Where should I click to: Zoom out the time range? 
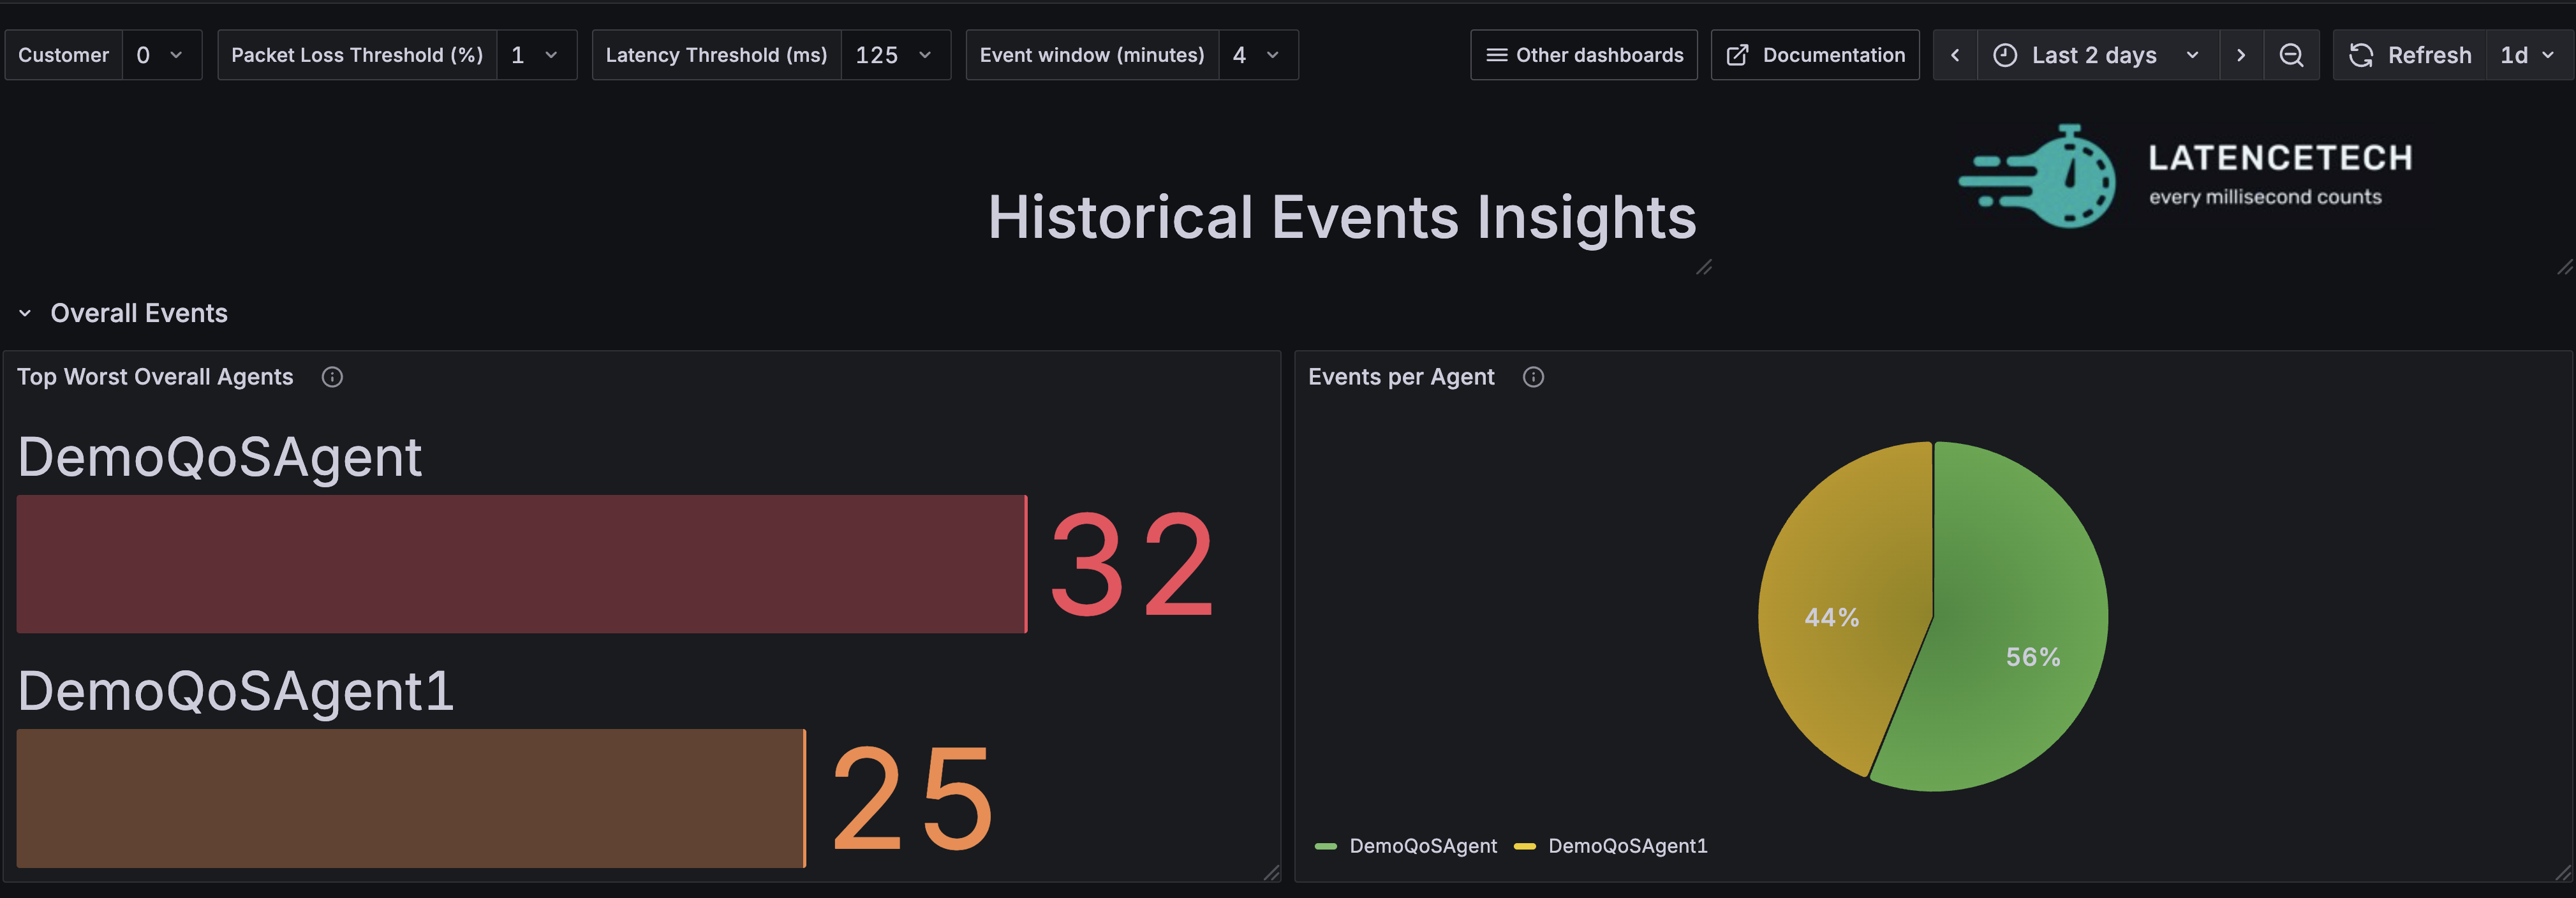click(x=2291, y=55)
